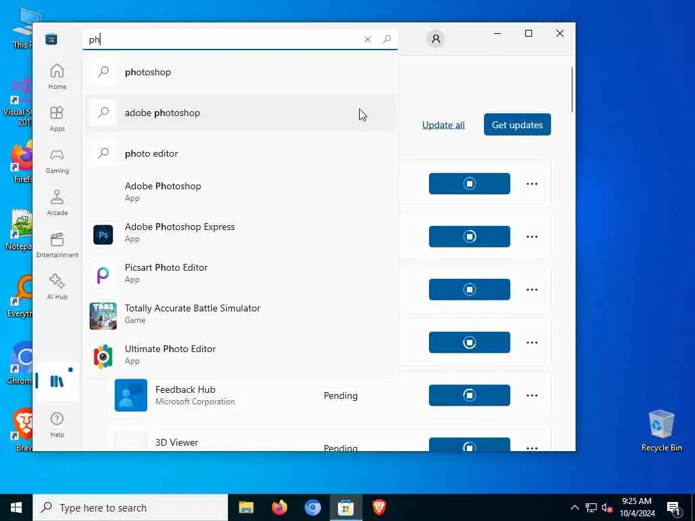Open the Windows Start menu
Viewport: 695px width, 521px height.
click(x=16, y=507)
